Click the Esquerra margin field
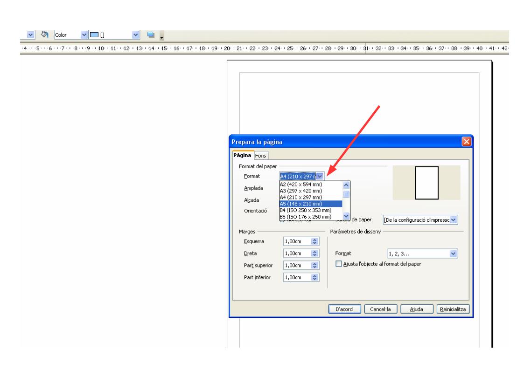The height and width of the screenshot is (370, 524). 297,241
